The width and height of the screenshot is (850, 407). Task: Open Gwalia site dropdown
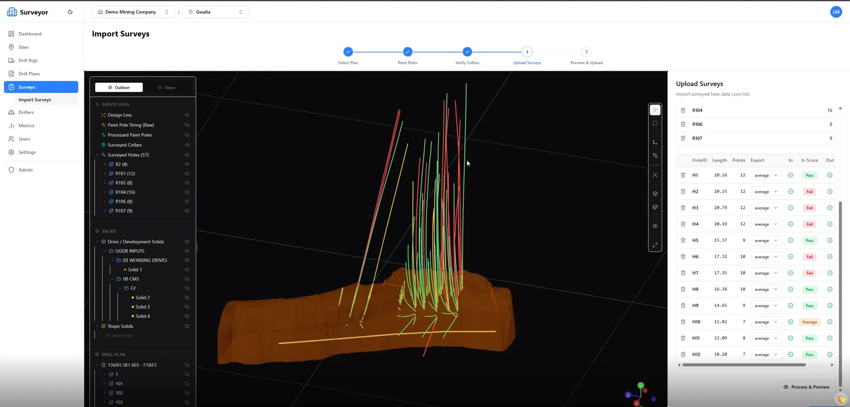click(x=215, y=12)
